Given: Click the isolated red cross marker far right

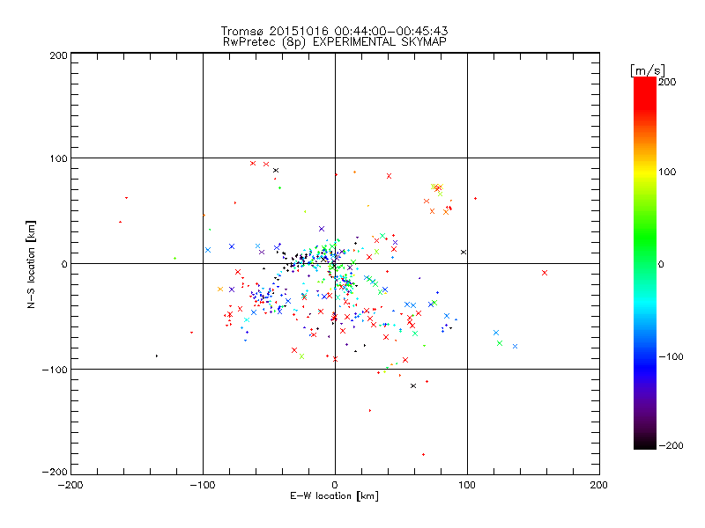Looking at the screenshot, I should 545,273.
